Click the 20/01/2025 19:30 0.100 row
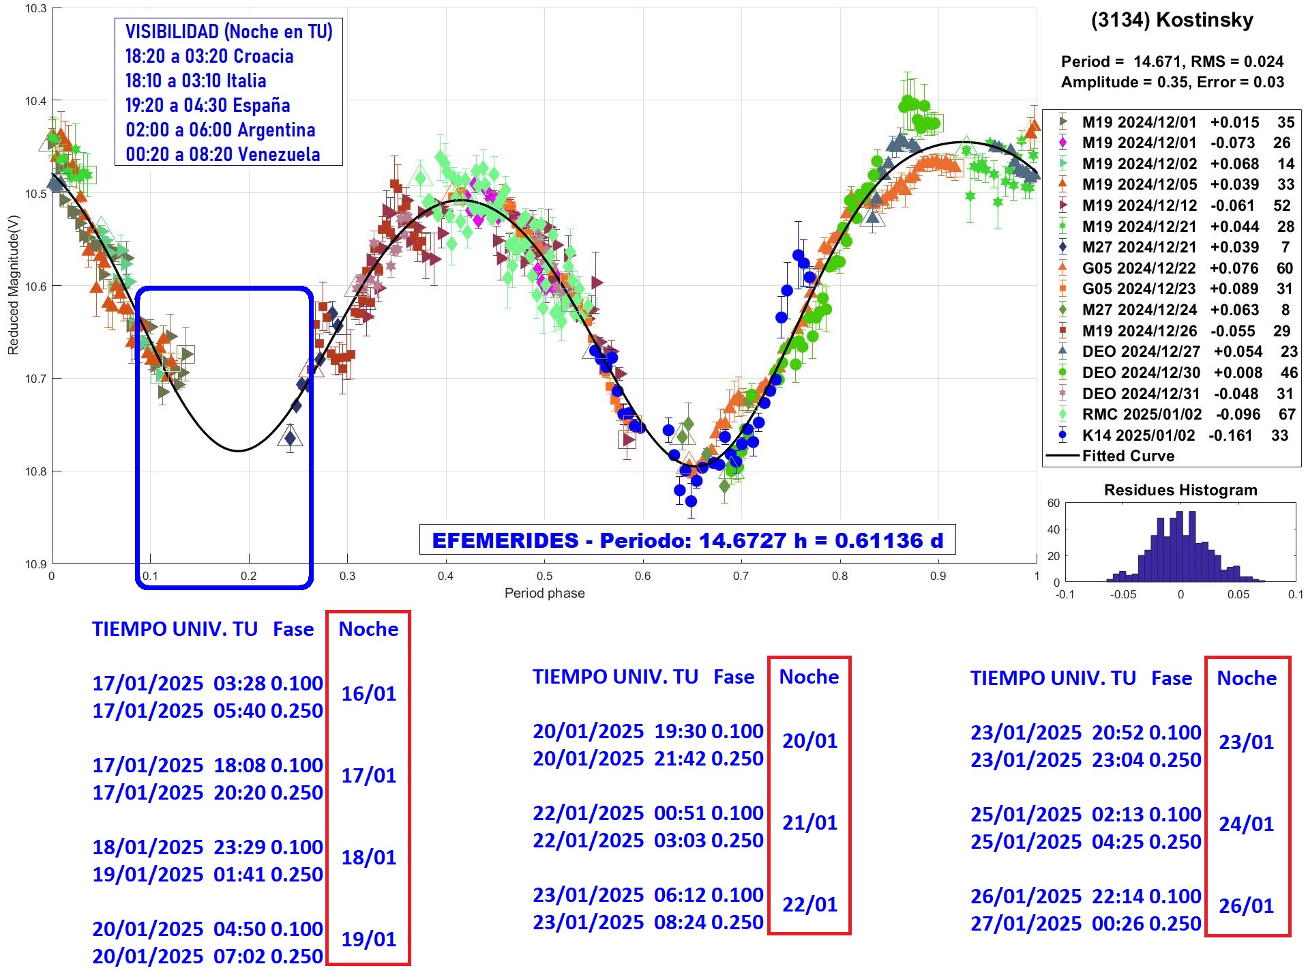Image resolution: width=1308 pixels, height=977 pixels. [x=649, y=731]
